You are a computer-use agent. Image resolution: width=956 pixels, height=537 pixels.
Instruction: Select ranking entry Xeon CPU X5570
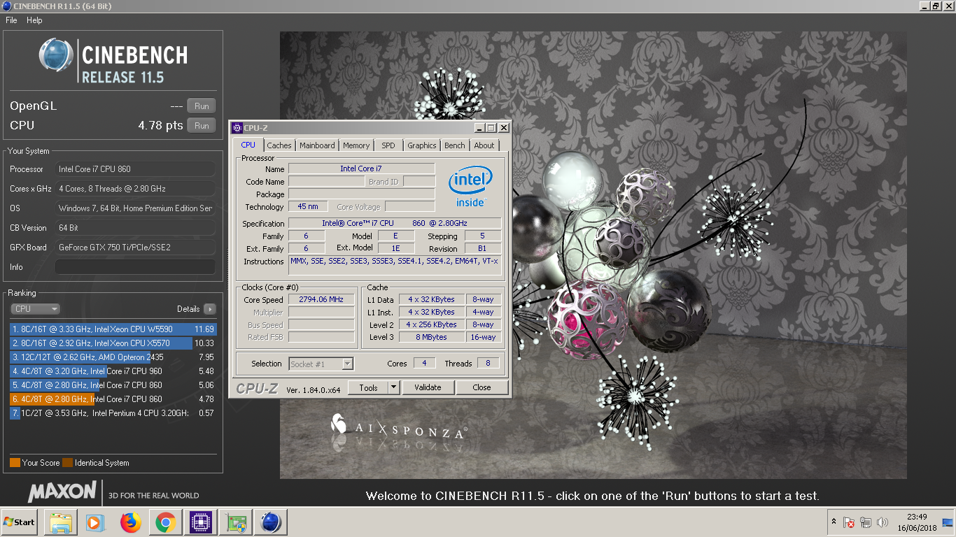[x=113, y=343]
